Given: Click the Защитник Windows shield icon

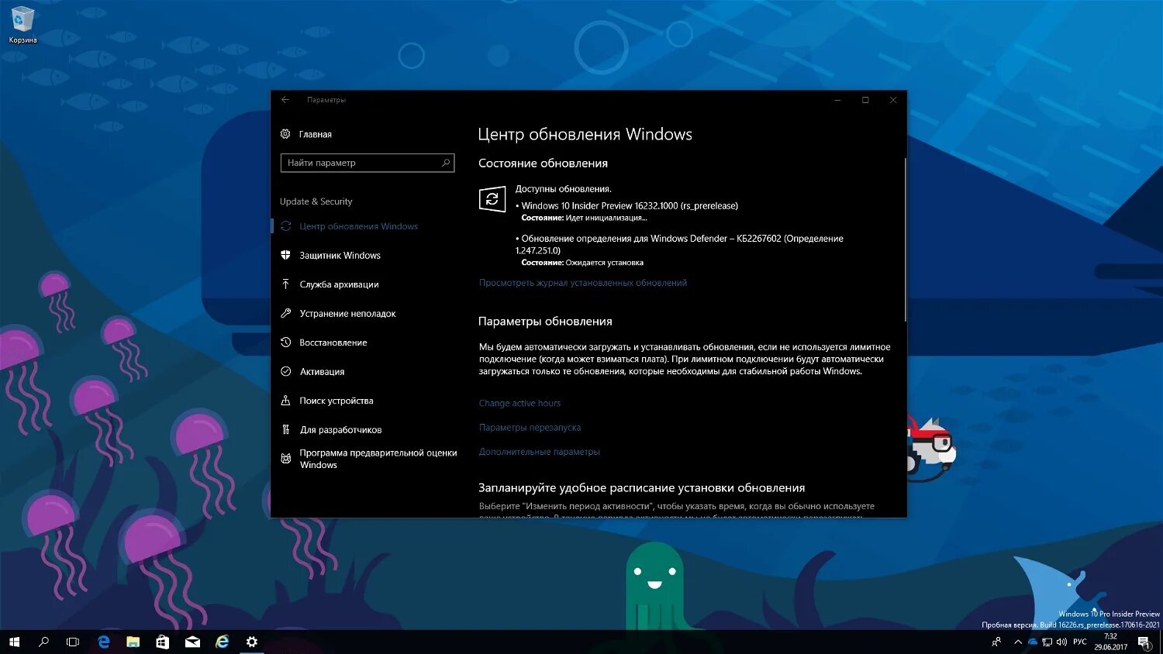Looking at the screenshot, I should click(x=285, y=255).
